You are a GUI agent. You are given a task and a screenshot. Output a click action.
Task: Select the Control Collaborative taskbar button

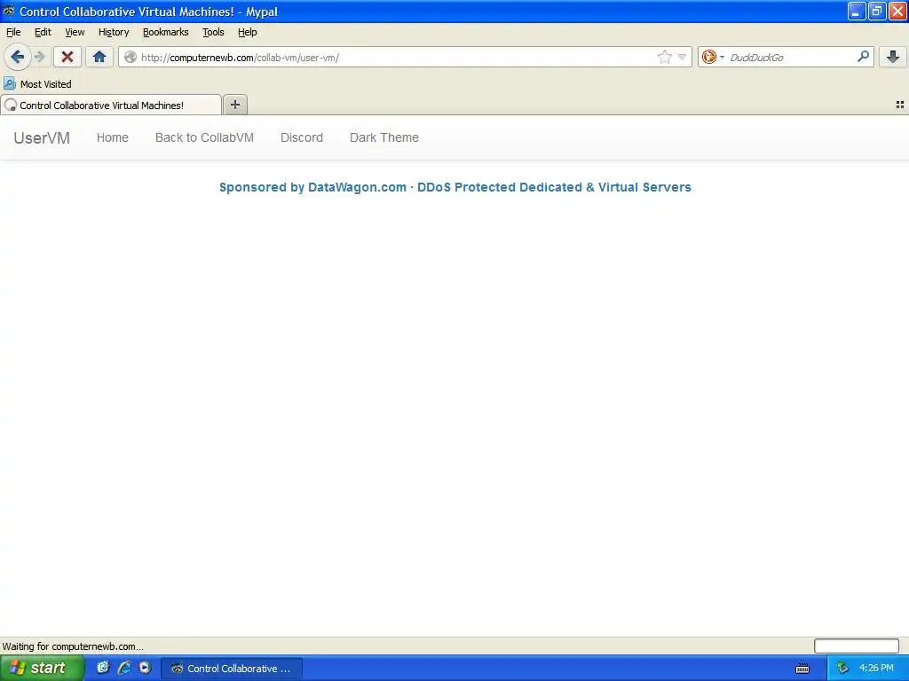point(232,669)
